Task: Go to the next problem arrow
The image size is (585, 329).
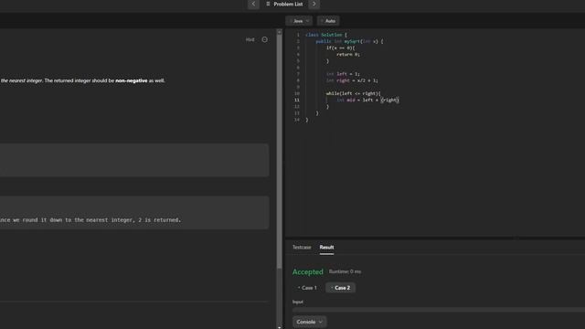Action: click(x=314, y=4)
